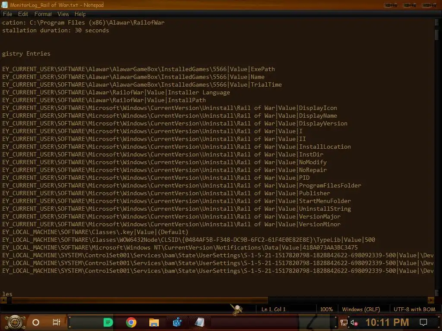The width and height of the screenshot is (442, 331).
Task: Place cursor on the VersionMinor registry line
Action: tap(171, 224)
